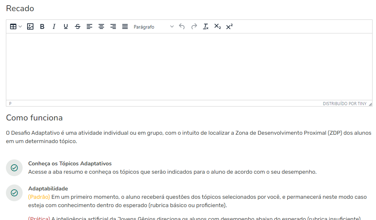Align text to the right
Viewport: 376px width, 220px height.
coord(113,26)
